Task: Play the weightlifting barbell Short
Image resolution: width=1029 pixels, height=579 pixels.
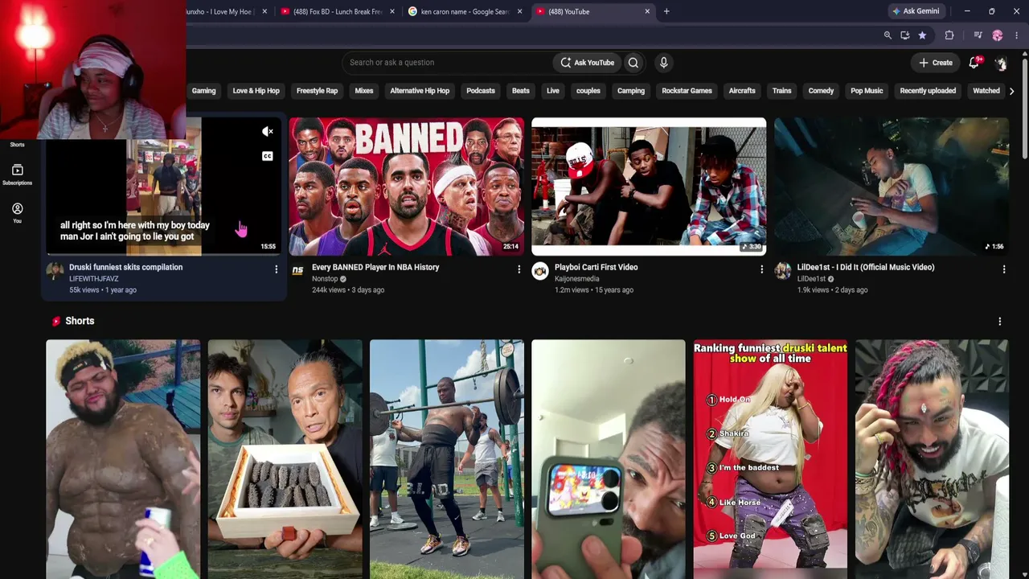Action: coord(446,459)
